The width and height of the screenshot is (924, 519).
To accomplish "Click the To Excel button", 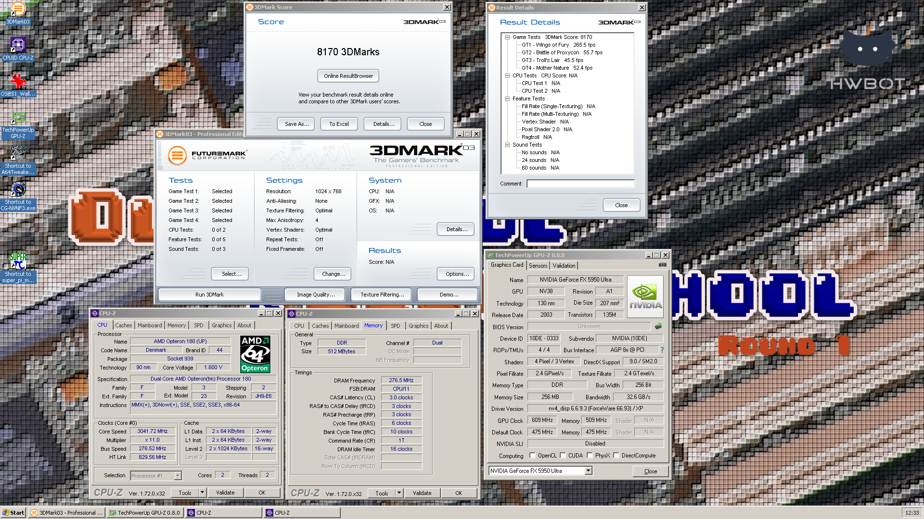I will [x=339, y=124].
